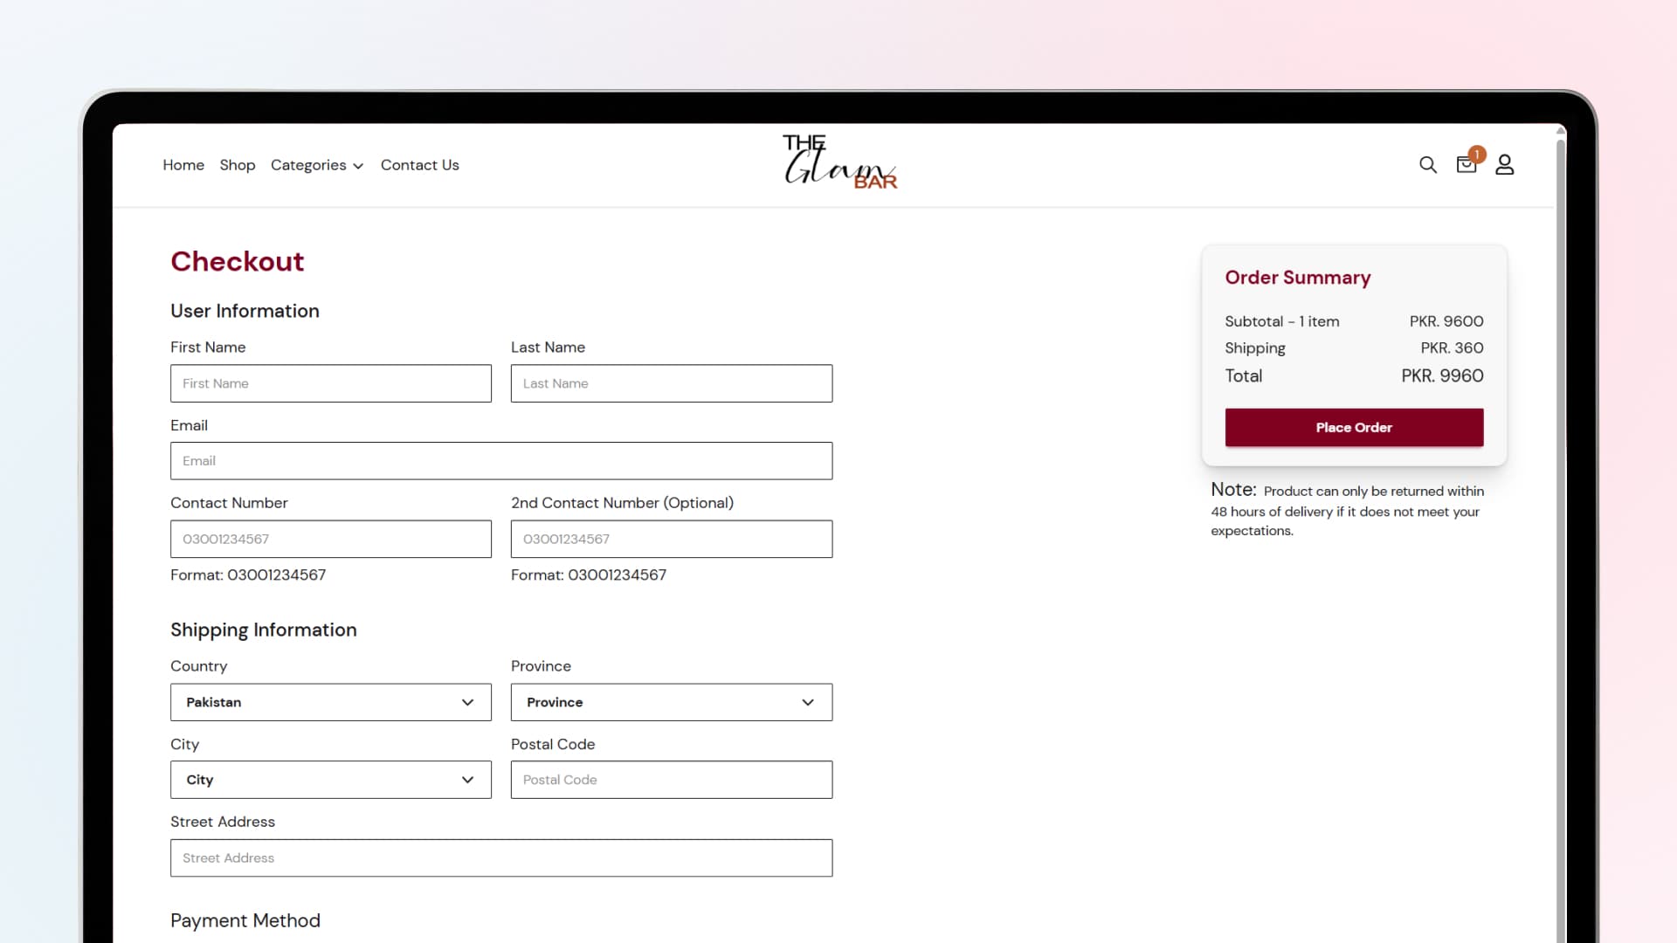
Task: Focus the Postal Code input
Action: point(671,780)
